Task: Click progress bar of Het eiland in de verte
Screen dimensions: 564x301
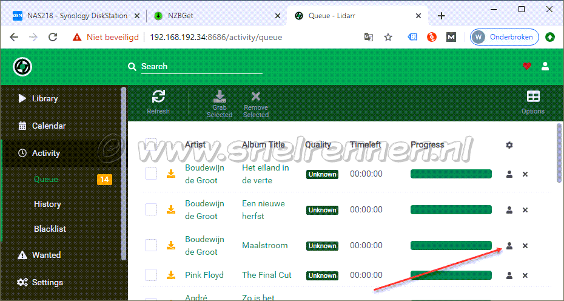Action: pyautogui.click(x=451, y=174)
